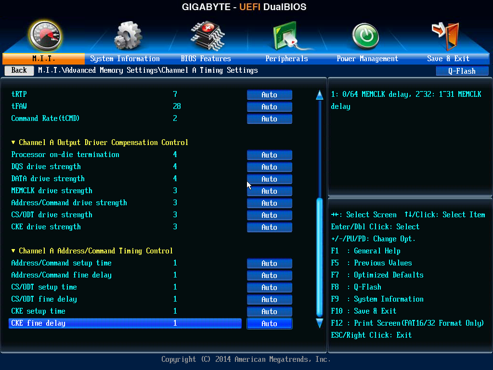
Task: Launch Q-Flash from the top-right button
Action: pyautogui.click(x=462, y=71)
